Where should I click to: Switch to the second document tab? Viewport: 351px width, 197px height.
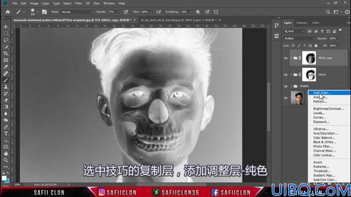point(178,20)
